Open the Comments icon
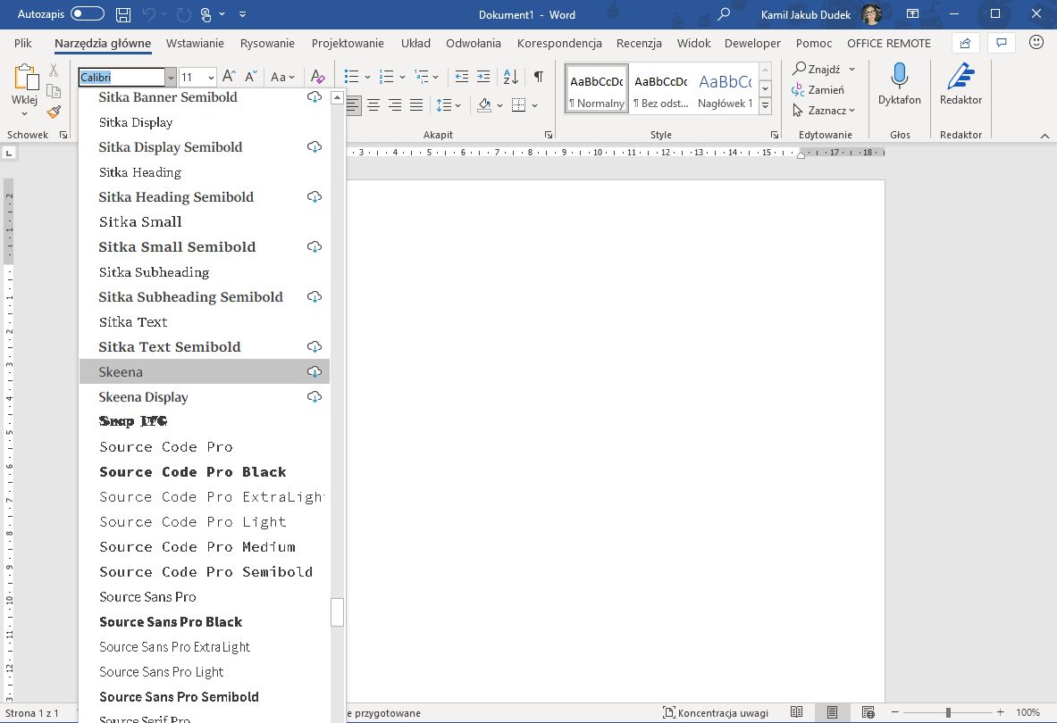Viewport: 1057px width, 723px height. pos(1001,43)
